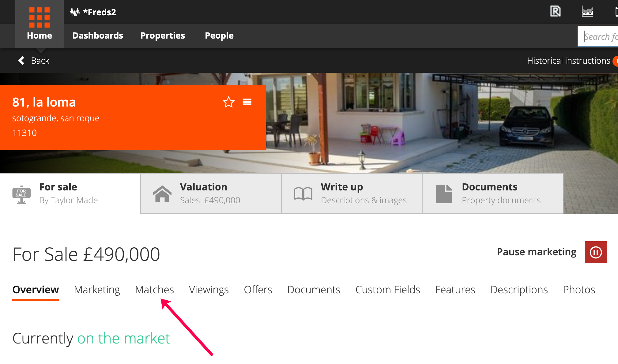
Task: Open the Documents tab in tab row
Action: coord(314,290)
